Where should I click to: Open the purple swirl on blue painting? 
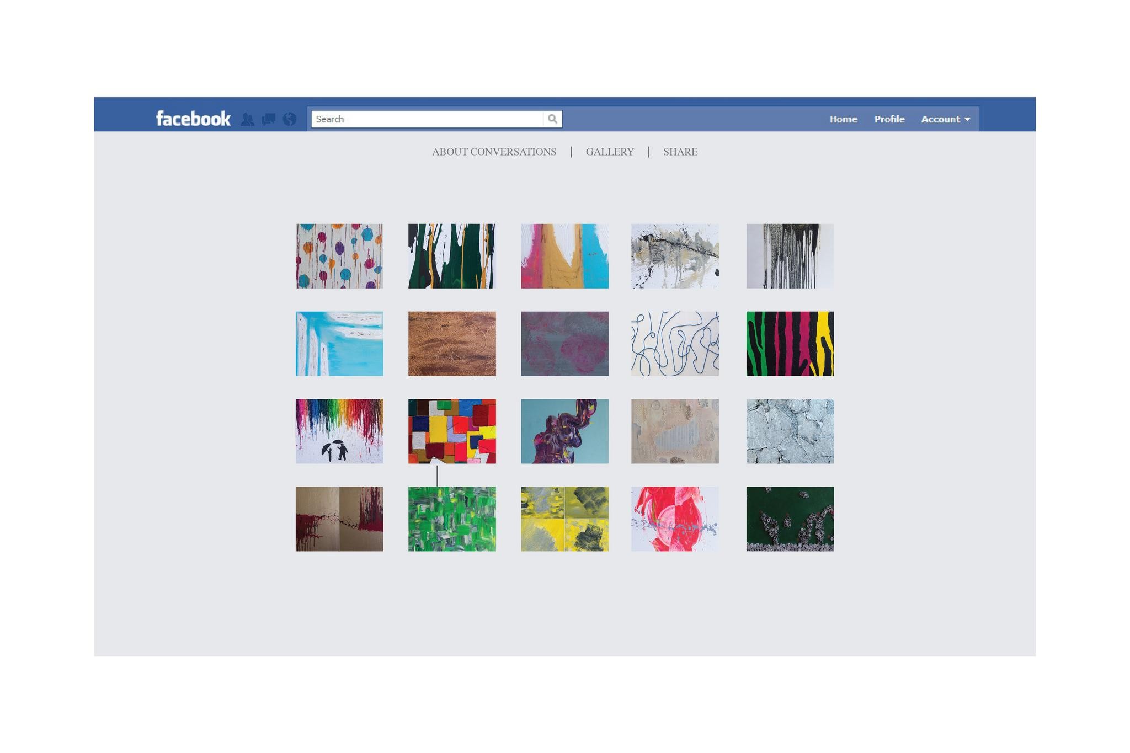[564, 431]
